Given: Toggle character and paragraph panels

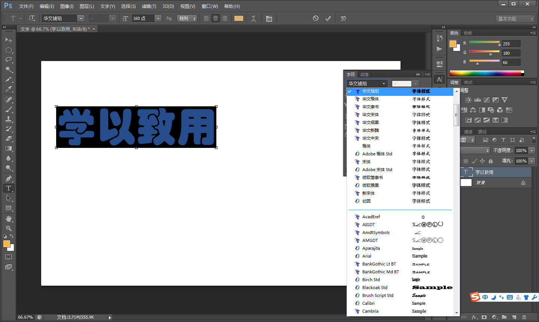Looking at the screenshot, I should tap(269, 18).
